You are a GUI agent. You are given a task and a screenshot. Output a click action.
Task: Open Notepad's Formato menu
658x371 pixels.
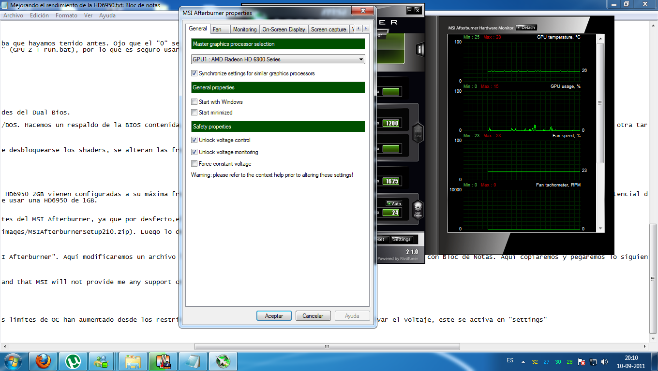(66, 15)
